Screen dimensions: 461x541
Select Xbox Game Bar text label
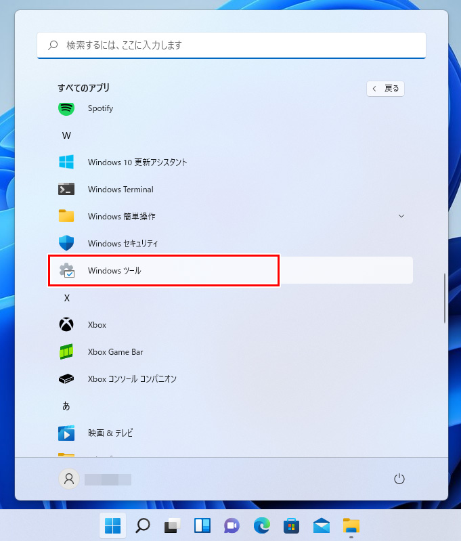pos(116,352)
